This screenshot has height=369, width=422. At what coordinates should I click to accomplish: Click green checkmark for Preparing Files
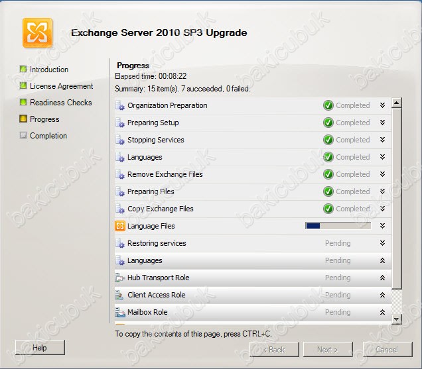pos(328,191)
